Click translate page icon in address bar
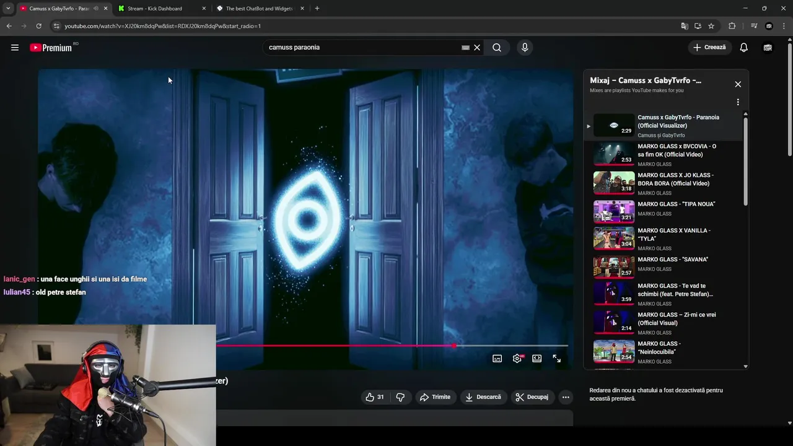 685,26
